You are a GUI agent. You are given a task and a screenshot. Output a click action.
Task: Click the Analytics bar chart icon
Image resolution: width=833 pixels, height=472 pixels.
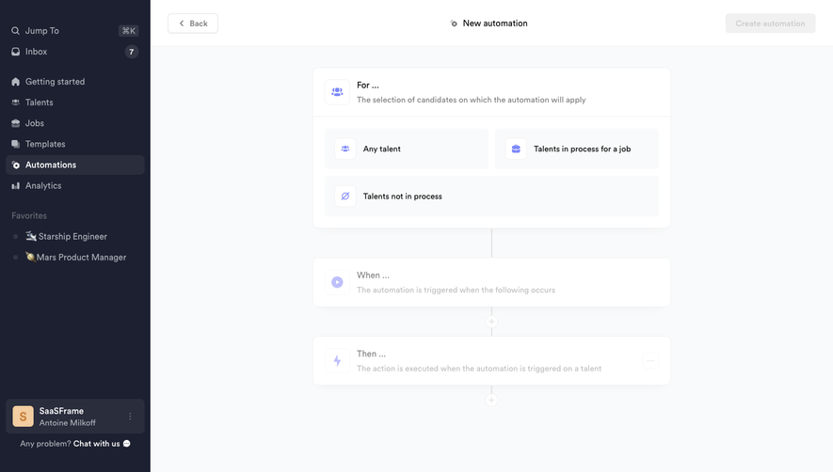[x=15, y=186]
